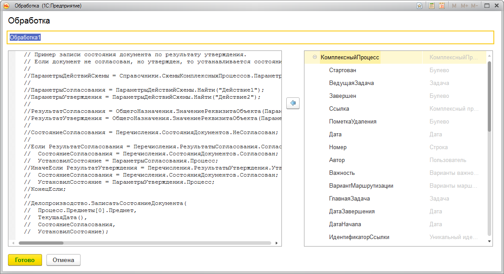
Task: Click the vertical scrollbar thumb in attribute tree
Action: (489, 96)
